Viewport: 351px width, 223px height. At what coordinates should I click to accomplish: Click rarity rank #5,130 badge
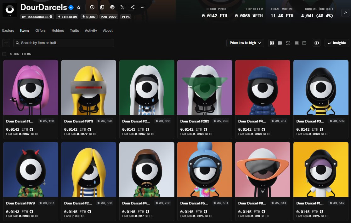click(47, 121)
